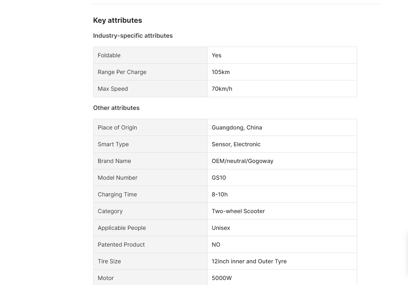
Task: Click the 'NO' patented product value
Action: pyautogui.click(x=216, y=245)
